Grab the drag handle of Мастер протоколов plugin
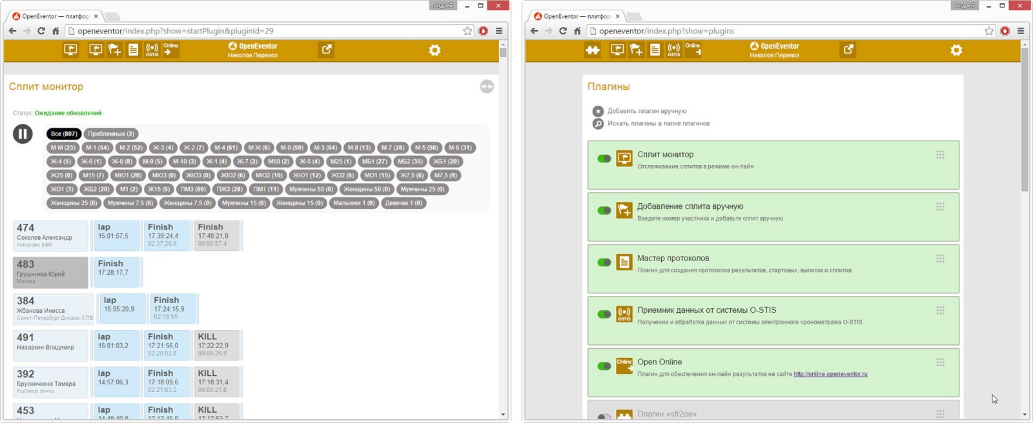Image resolution: width=1033 pixels, height=423 pixels. 940,259
